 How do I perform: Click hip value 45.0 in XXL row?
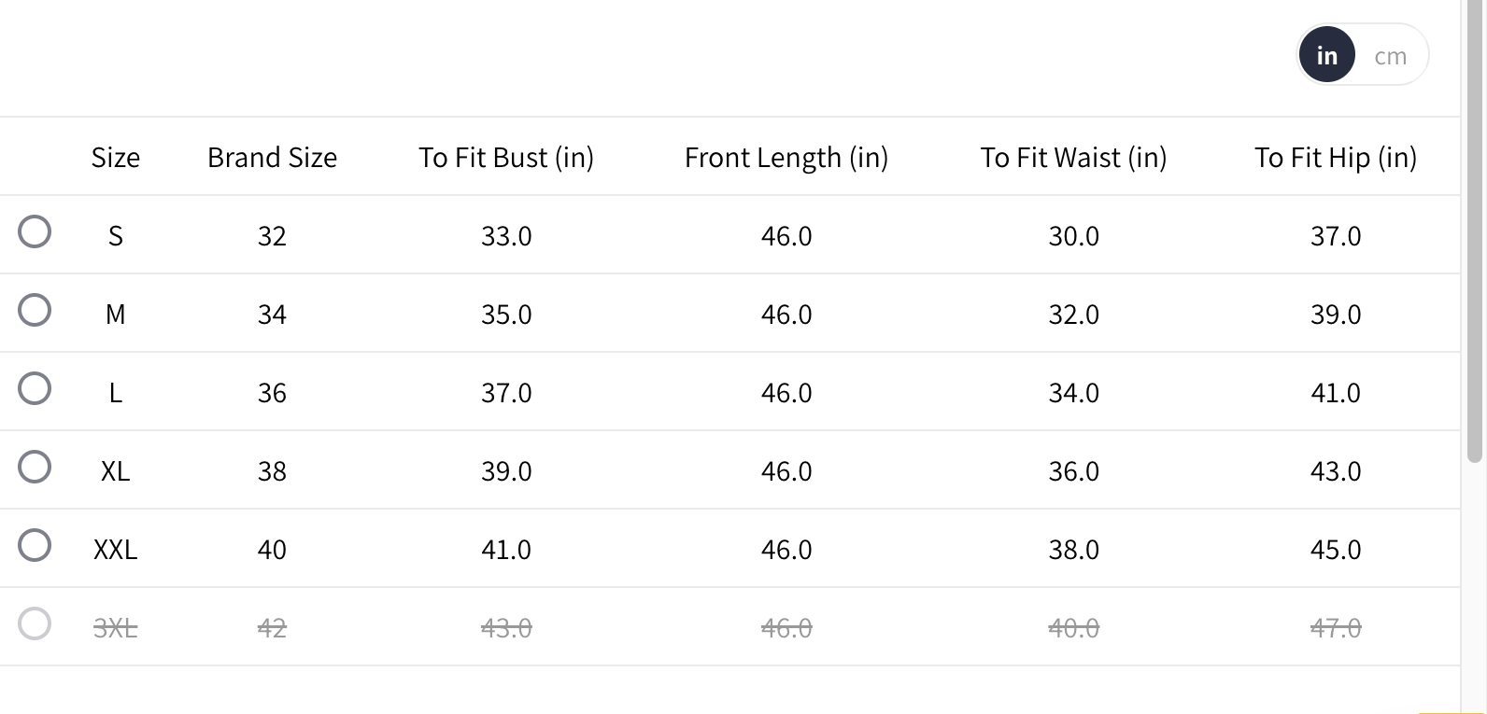1336,550
